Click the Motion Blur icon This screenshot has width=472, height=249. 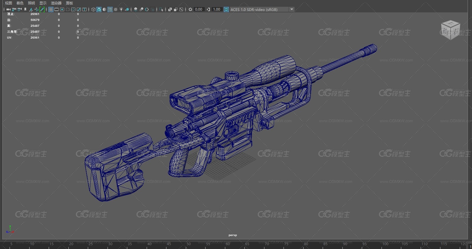(142, 9)
